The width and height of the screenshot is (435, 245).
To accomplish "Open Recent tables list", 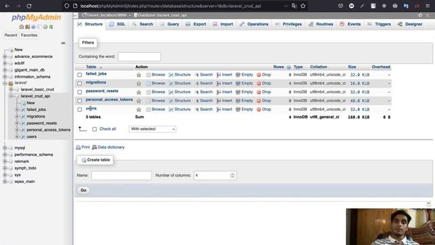I will (11, 35).
